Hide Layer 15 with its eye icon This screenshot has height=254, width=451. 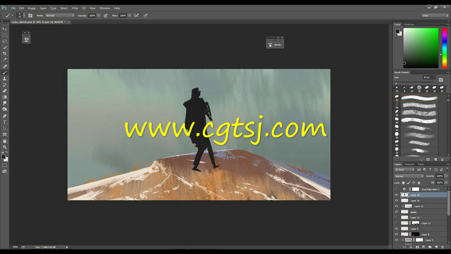tap(396, 206)
